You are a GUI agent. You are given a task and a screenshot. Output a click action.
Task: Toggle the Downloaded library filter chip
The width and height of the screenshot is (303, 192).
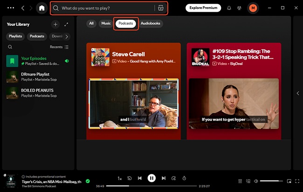point(57,36)
